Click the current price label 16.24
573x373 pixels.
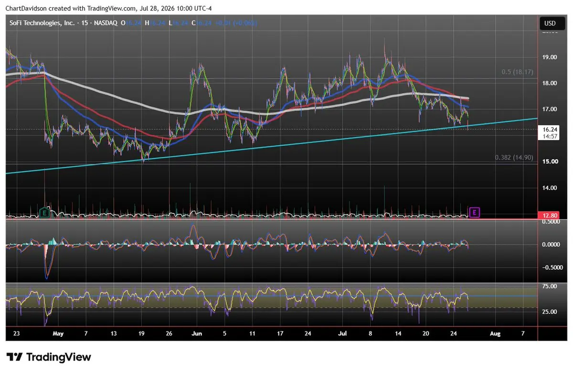click(x=550, y=129)
